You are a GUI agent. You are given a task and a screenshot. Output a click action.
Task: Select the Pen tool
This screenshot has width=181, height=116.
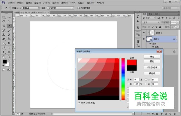pyautogui.click(x=4, y=48)
